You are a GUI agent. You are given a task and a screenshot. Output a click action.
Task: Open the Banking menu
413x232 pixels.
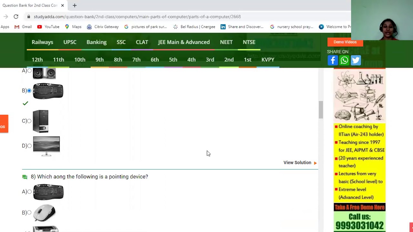(96, 42)
